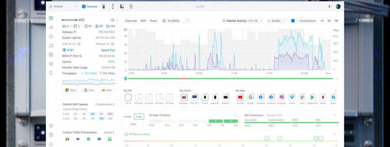Open the Dashboard icon in the left sidebar
The height and width of the screenshot is (147, 390).
click(x=51, y=18)
